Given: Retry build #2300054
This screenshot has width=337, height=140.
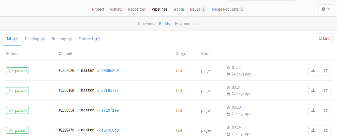Looking at the screenshot, I should point(326,111).
